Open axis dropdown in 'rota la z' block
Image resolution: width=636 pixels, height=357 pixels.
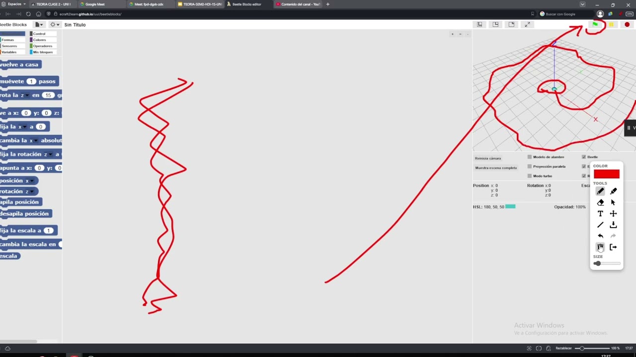[27, 95]
